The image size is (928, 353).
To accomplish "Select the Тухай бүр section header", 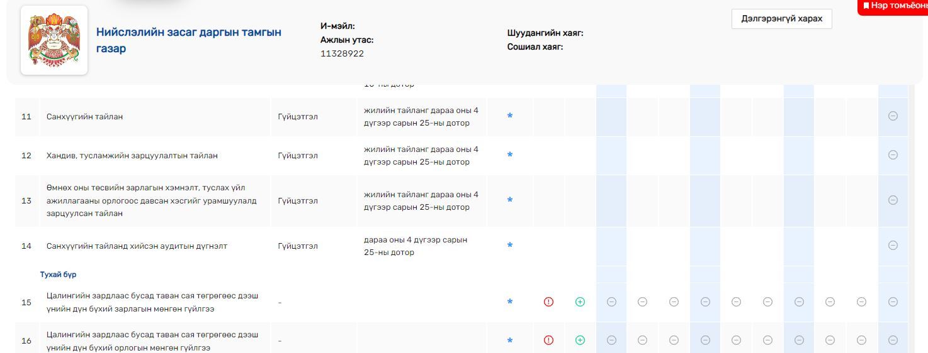I will pos(59,274).
